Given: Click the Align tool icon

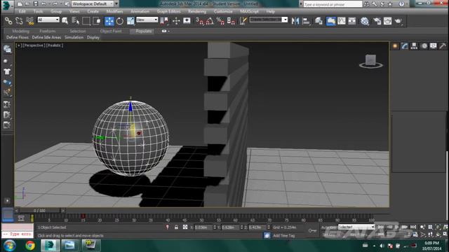Looking at the screenshot, I should [x=306, y=21].
